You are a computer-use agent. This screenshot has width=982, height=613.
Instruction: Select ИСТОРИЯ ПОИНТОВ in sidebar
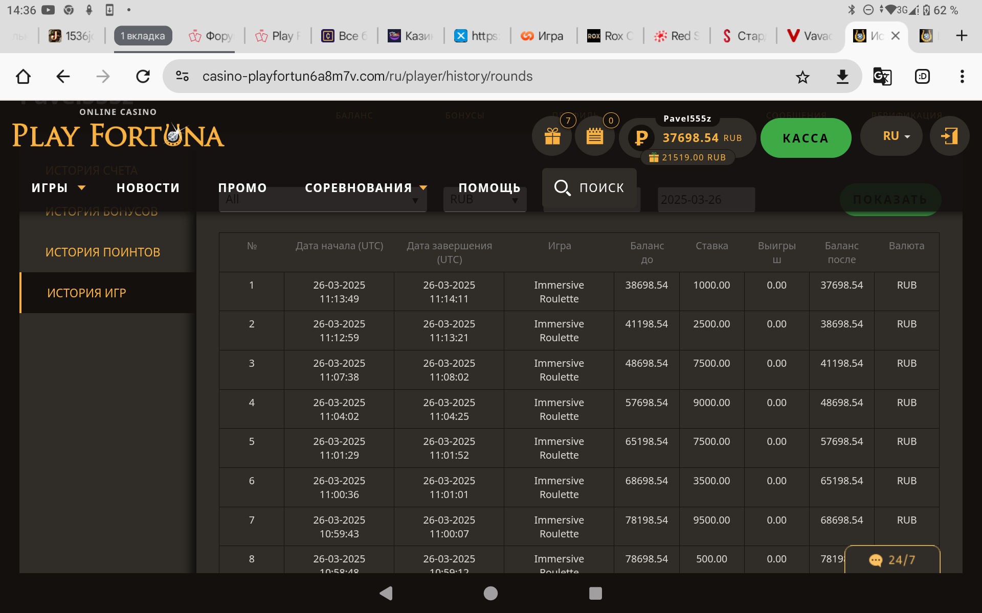pos(103,252)
